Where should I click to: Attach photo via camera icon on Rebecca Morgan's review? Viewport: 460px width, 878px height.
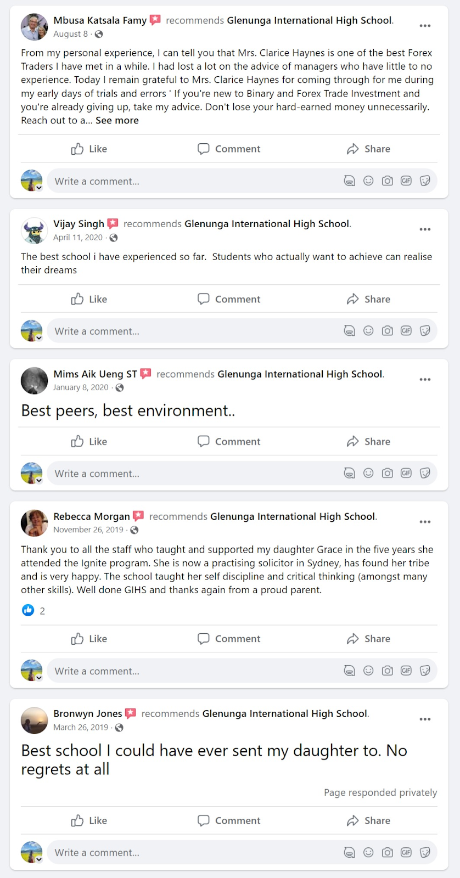pos(387,671)
